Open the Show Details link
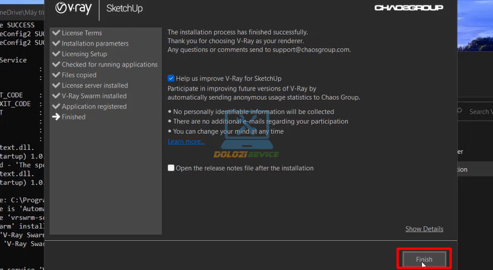 (424, 229)
